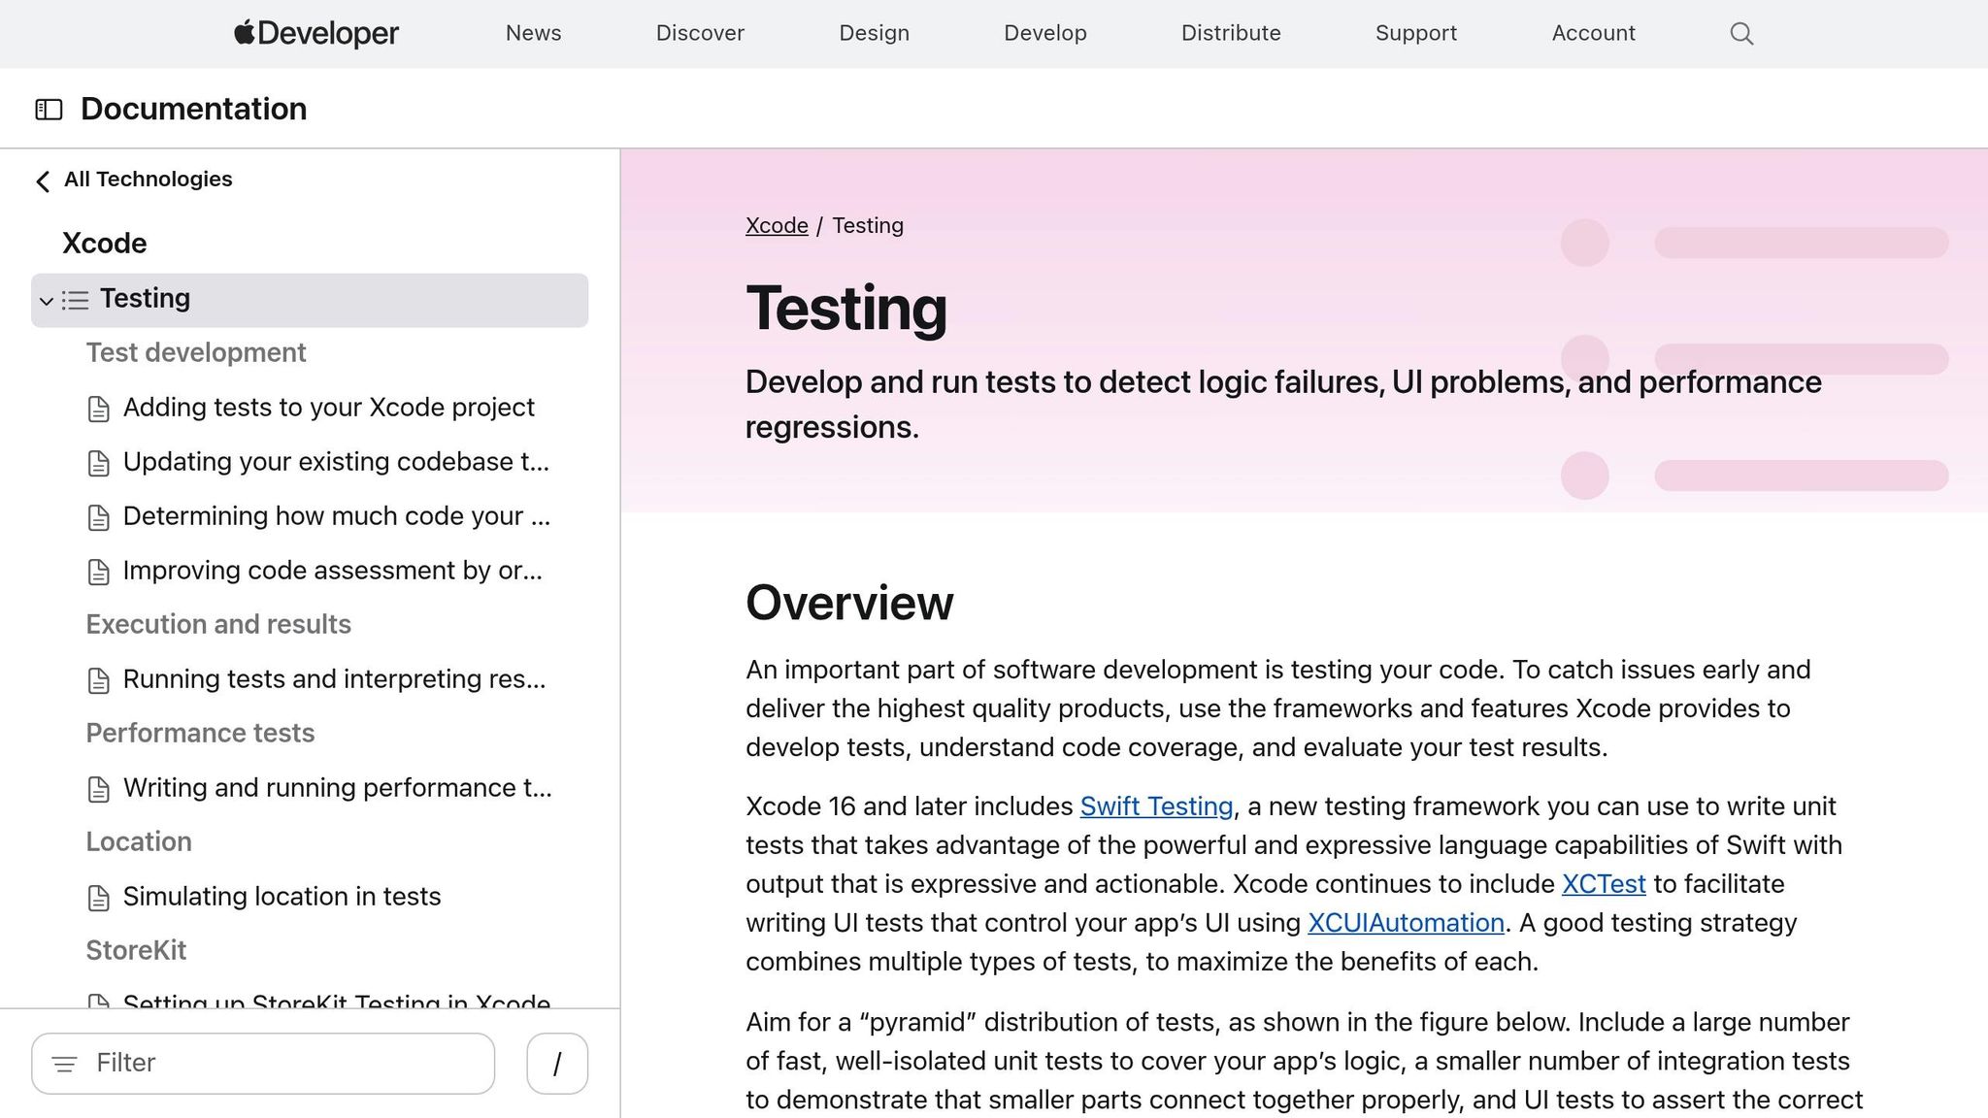The width and height of the screenshot is (1988, 1118).
Task: Click the search magnifier icon in top navigation
Action: pyautogui.click(x=1741, y=34)
